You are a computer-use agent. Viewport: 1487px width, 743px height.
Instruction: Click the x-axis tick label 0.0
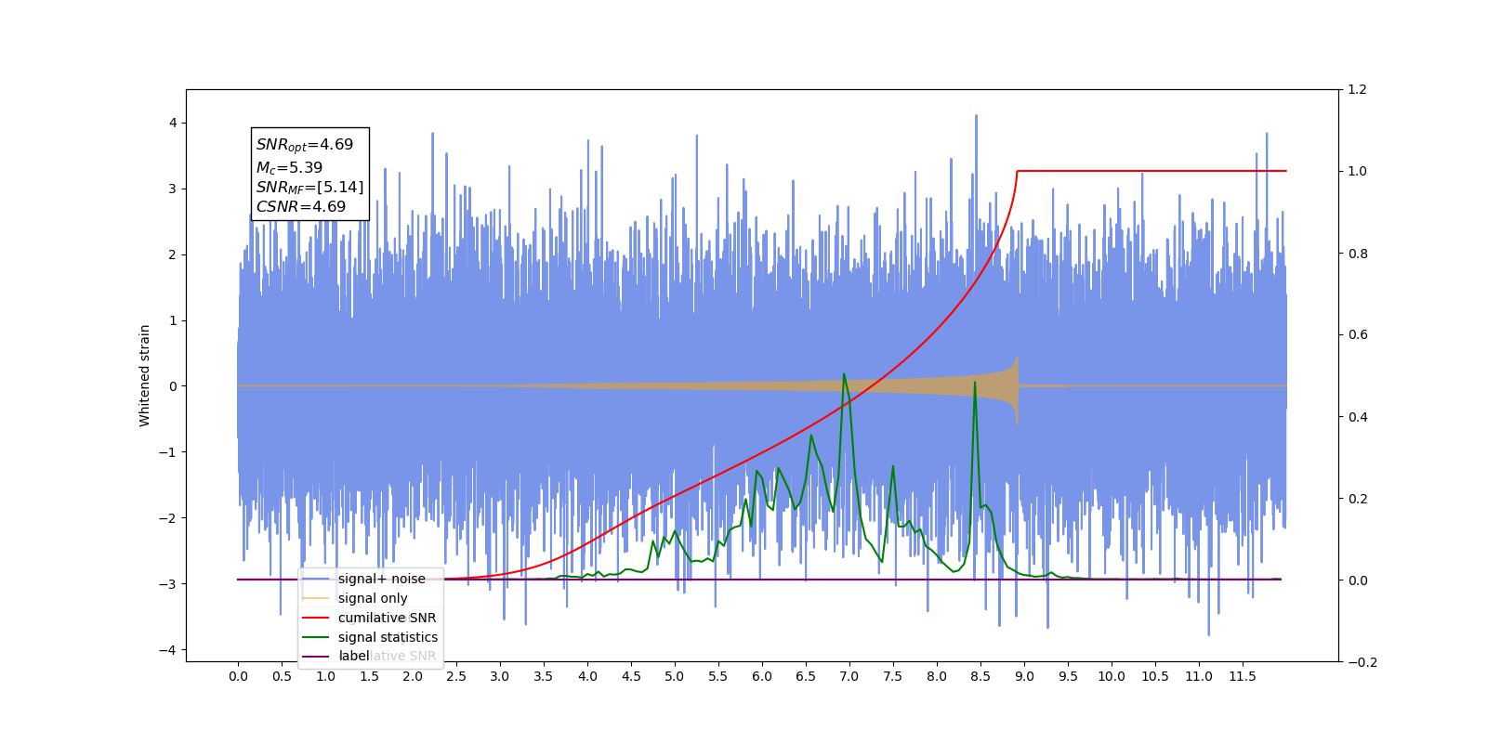click(238, 677)
